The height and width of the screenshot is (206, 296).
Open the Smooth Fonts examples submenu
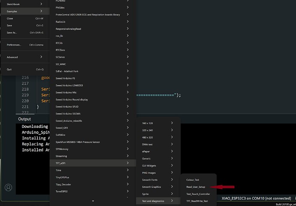coord(158,180)
